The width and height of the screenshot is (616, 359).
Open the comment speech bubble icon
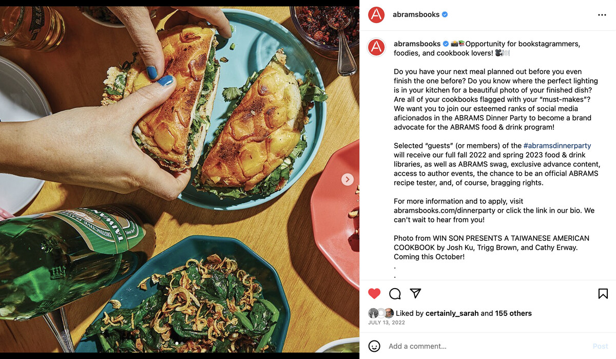tap(395, 293)
